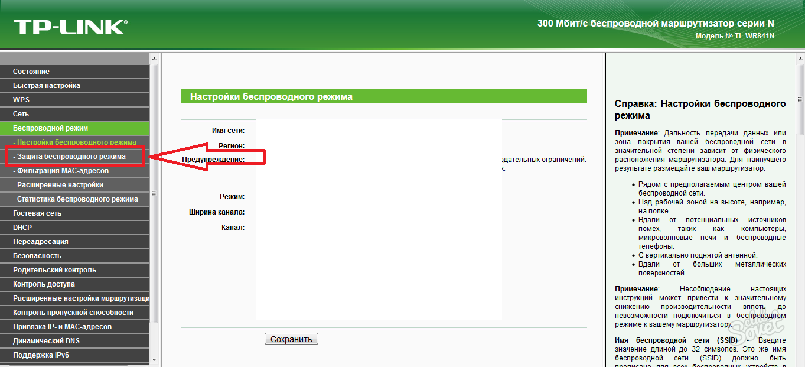805x367 pixels.
Task: Open Родительский контроль in the sidebar
Action: (x=74, y=270)
